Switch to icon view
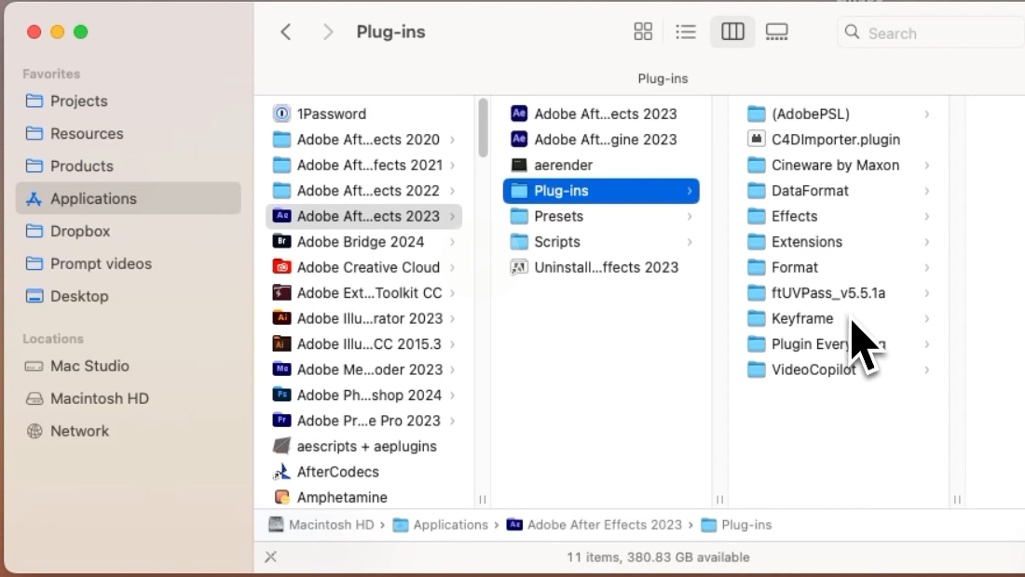This screenshot has height=577, width=1025. [643, 31]
